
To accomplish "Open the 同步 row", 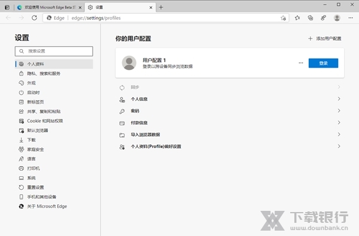I will point(230,87).
